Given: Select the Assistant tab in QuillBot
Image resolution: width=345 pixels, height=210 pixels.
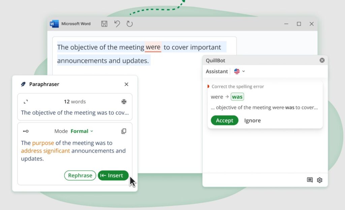Looking at the screenshot, I should [217, 72].
